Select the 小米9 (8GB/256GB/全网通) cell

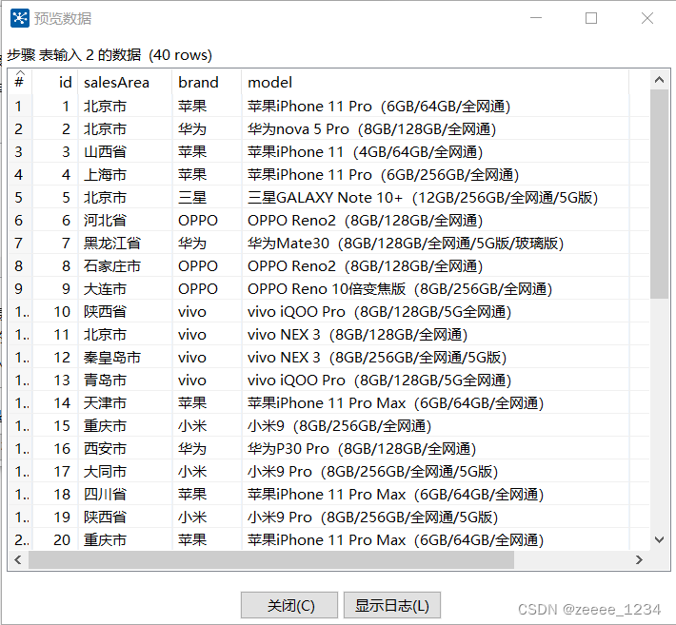point(435,425)
